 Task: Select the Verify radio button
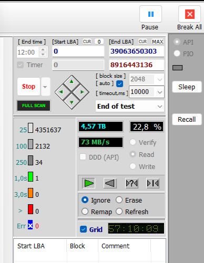(x=132, y=142)
